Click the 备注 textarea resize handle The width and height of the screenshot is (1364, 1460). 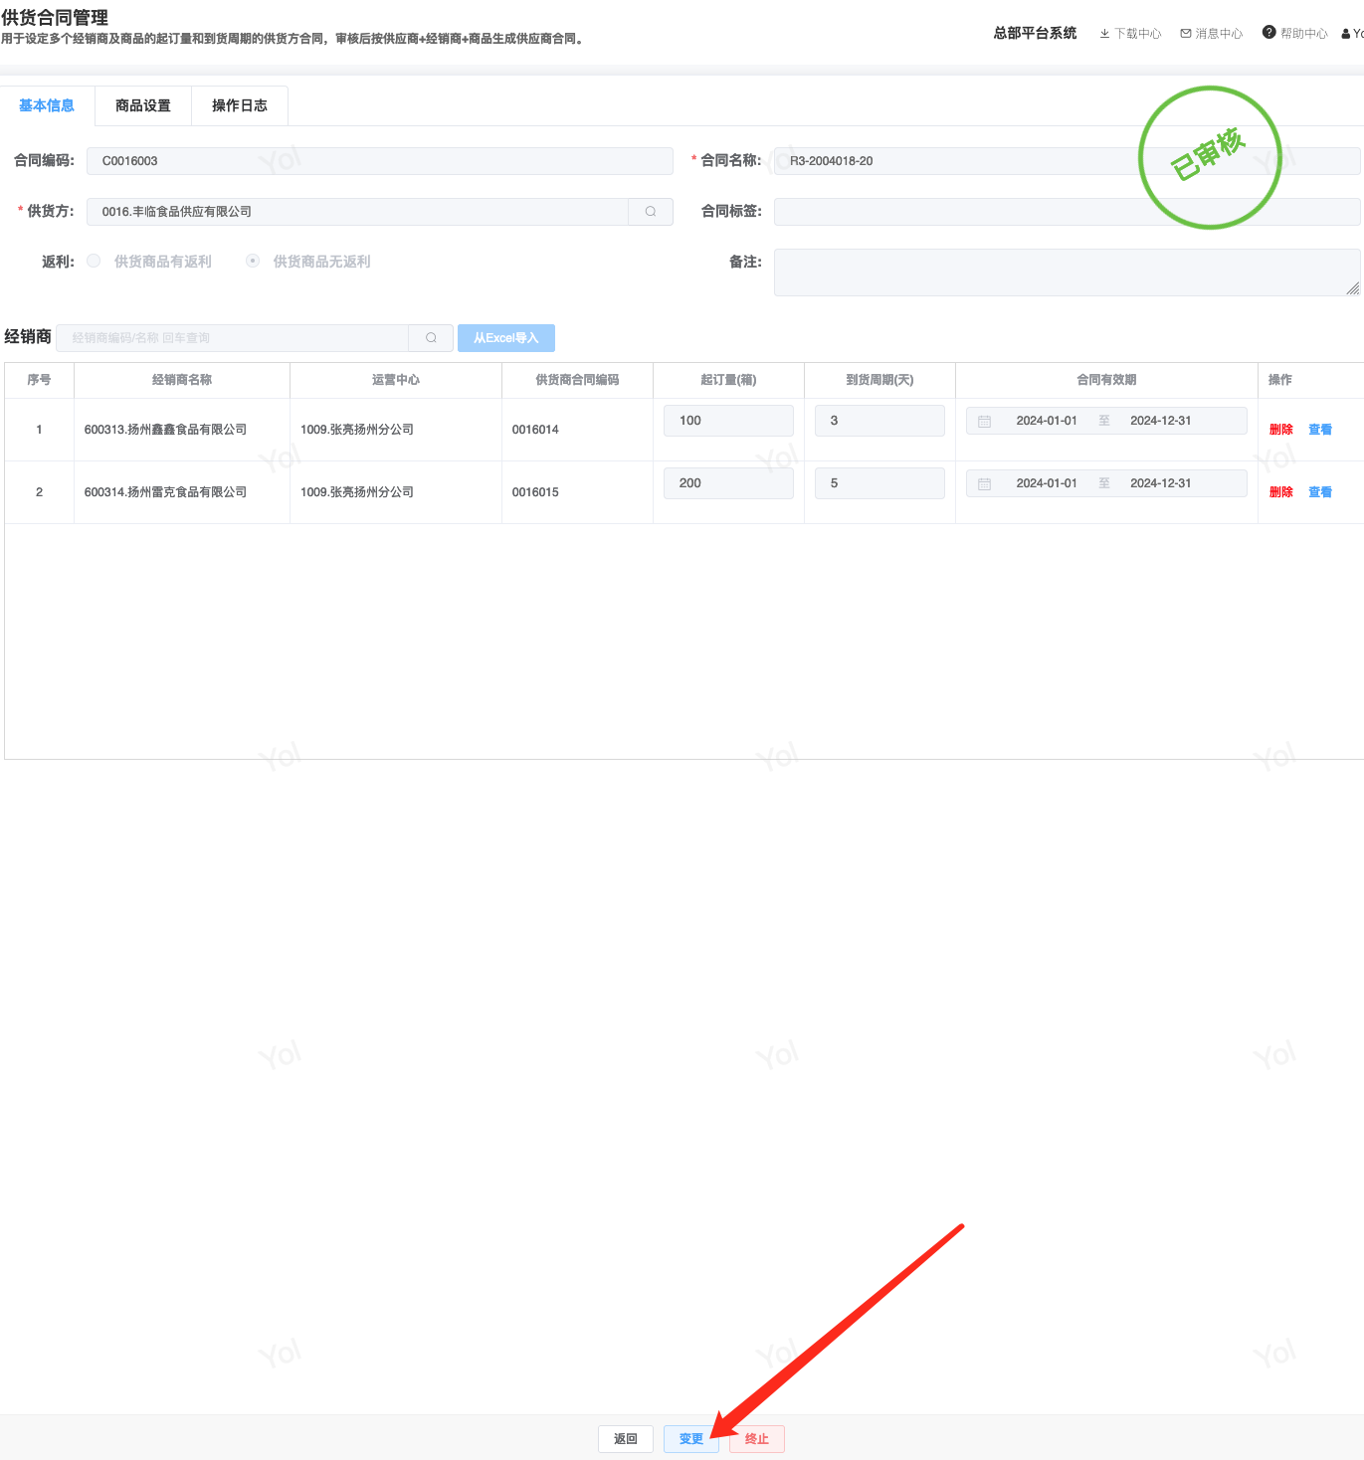coord(1353,288)
